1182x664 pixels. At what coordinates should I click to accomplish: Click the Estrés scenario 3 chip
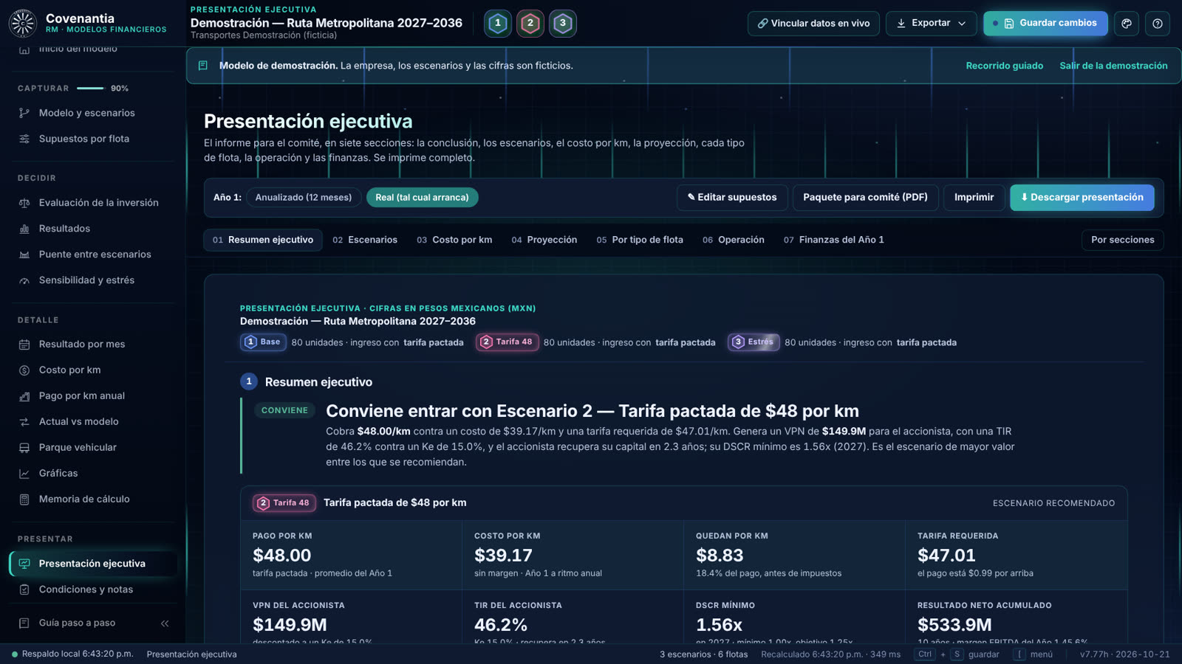point(754,342)
